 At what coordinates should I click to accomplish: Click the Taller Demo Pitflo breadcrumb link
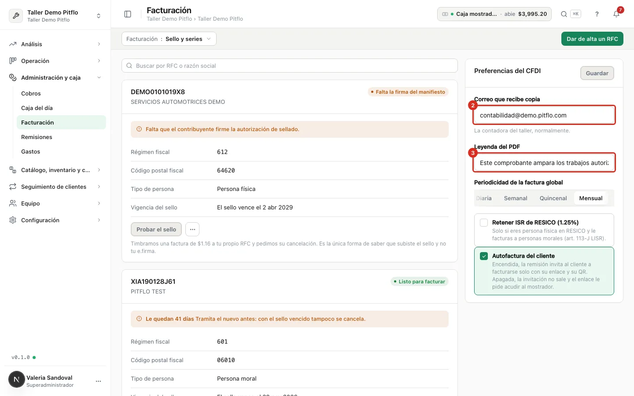click(x=169, y=19)
